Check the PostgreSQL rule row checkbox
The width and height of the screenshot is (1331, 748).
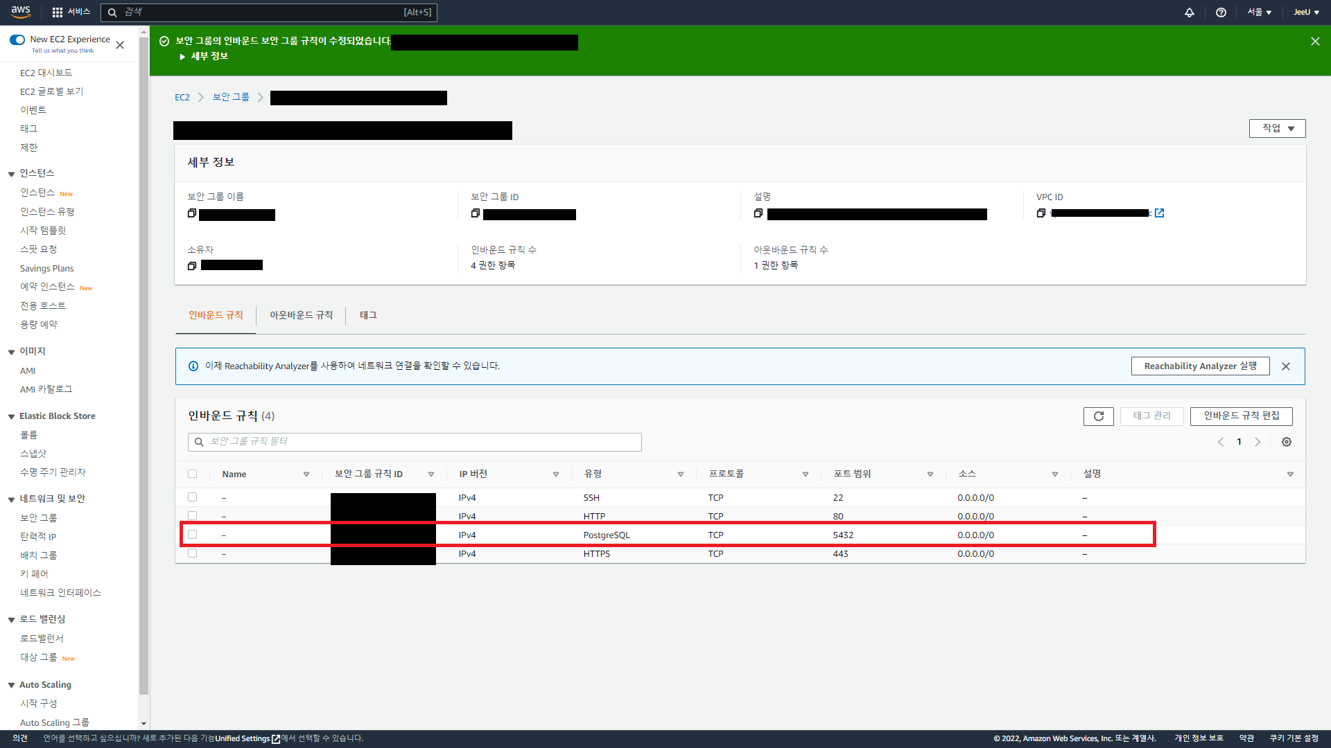[193, 535]
